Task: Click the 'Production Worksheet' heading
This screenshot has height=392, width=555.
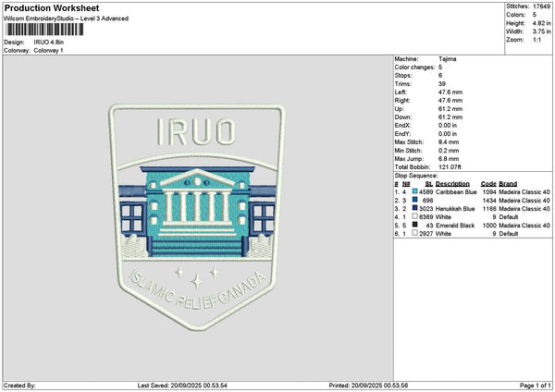Action: [x=52, y=8]
